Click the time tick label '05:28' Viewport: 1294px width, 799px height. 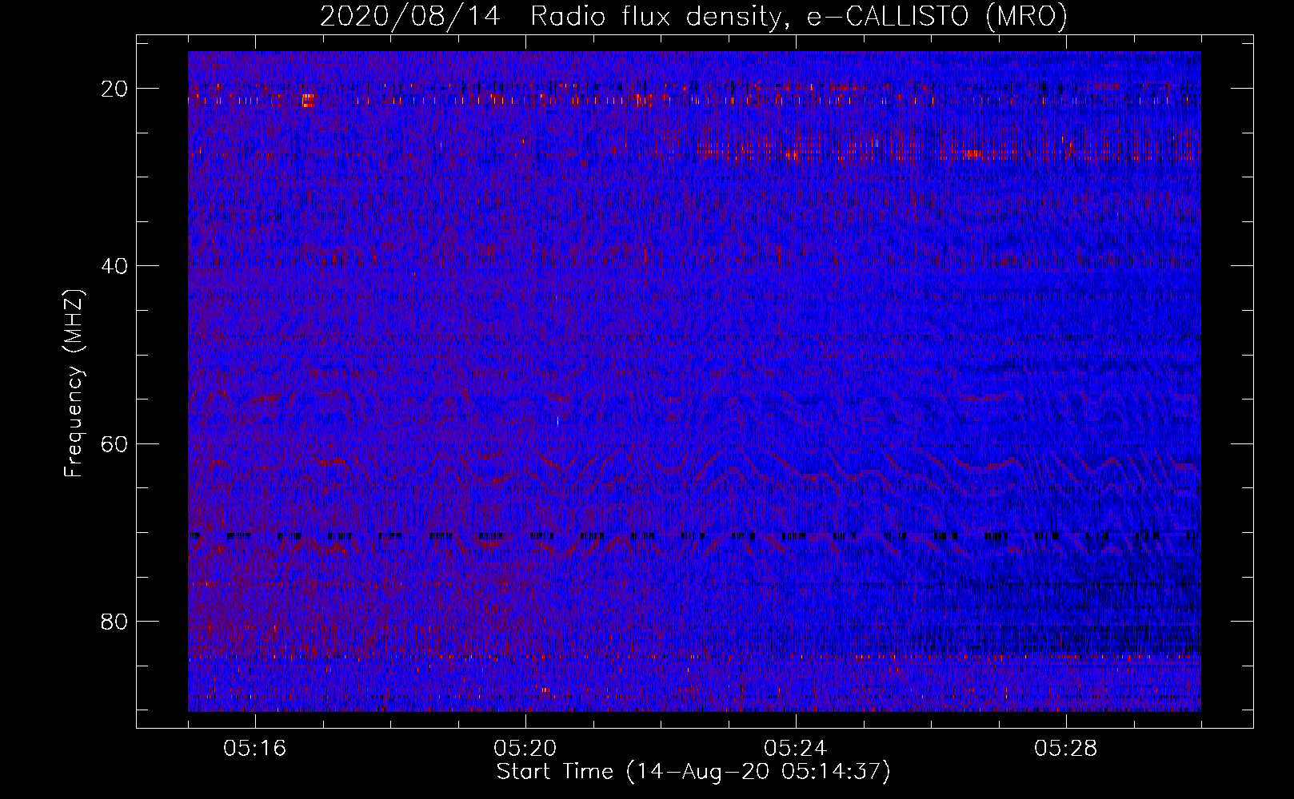[x=1066, y=749]
